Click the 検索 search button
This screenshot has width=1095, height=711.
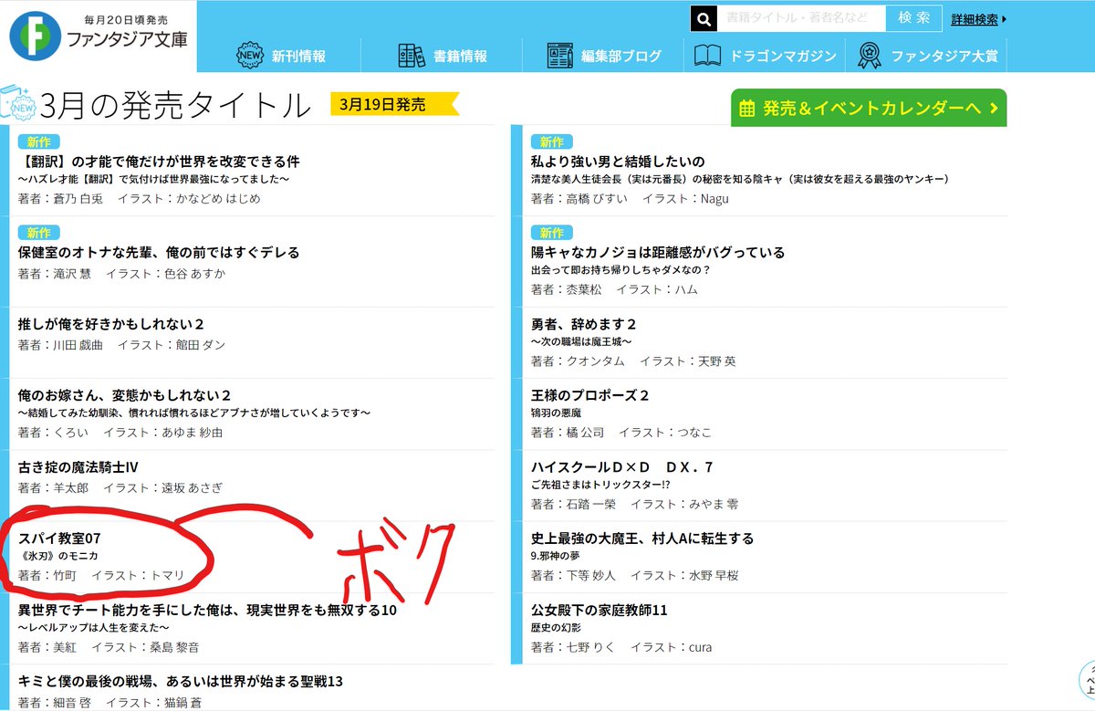(x=913, y=18)
